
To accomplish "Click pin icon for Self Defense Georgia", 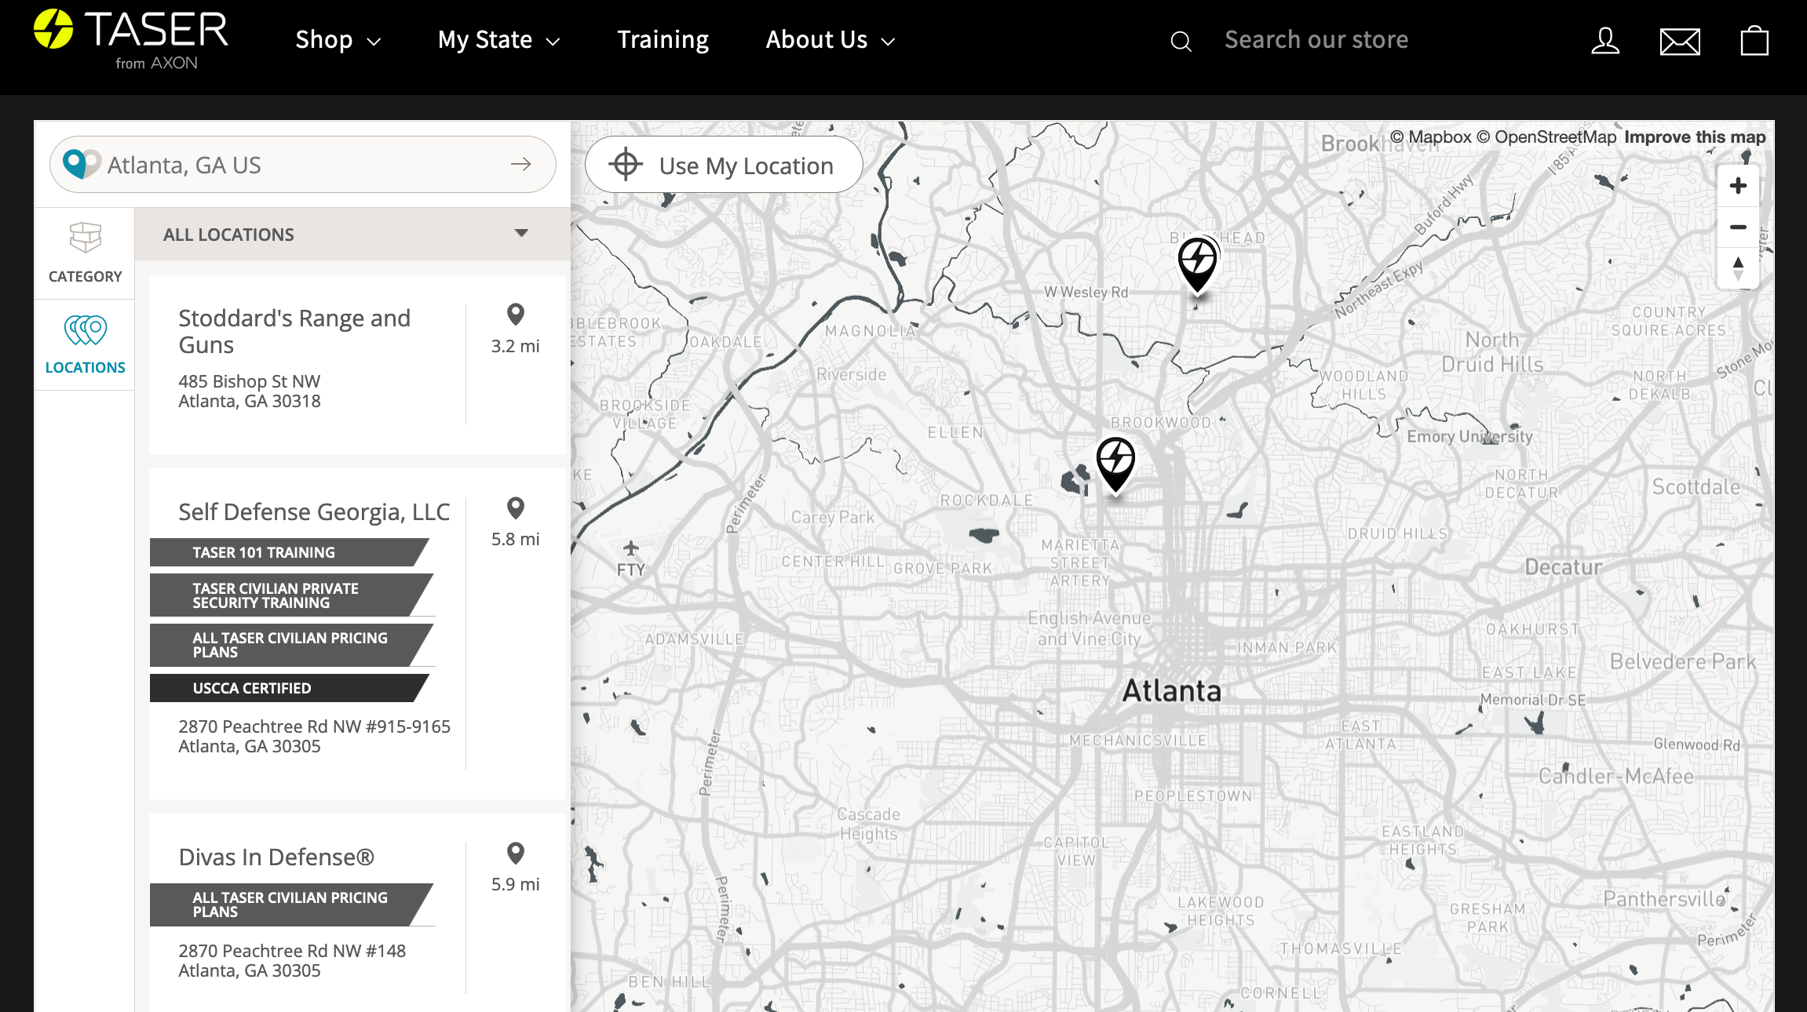I will tap(516, 508).
